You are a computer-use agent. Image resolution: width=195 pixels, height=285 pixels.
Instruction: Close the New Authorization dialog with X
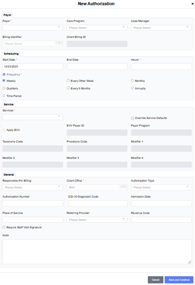(193, 4)
